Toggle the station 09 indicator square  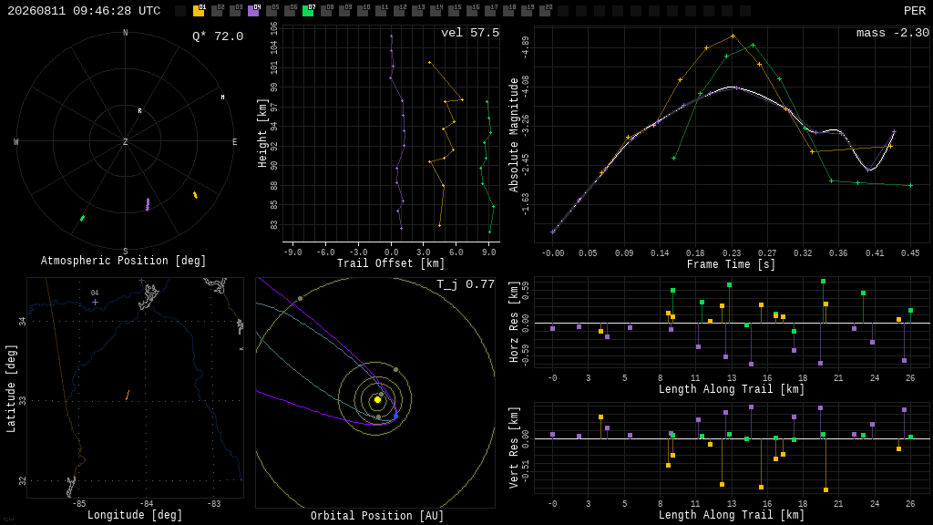[343, 11]
